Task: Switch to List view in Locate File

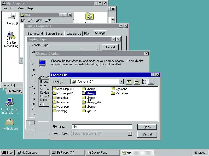Action: coord(145,82)
